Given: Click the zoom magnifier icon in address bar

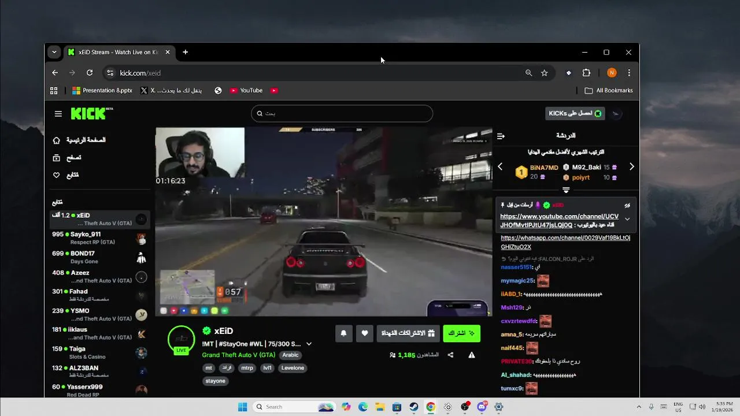Looking at the screenshot, I should pyautogui.click(x=528, y=73).
